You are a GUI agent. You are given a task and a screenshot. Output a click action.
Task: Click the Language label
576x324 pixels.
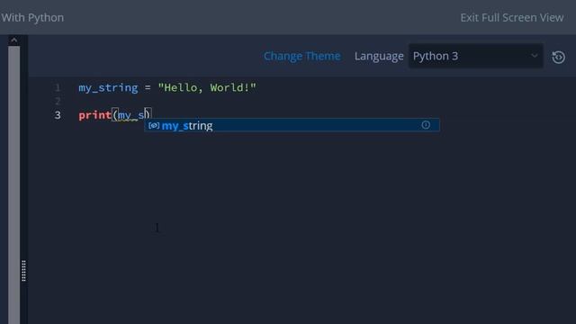click(x=379, y=56)
